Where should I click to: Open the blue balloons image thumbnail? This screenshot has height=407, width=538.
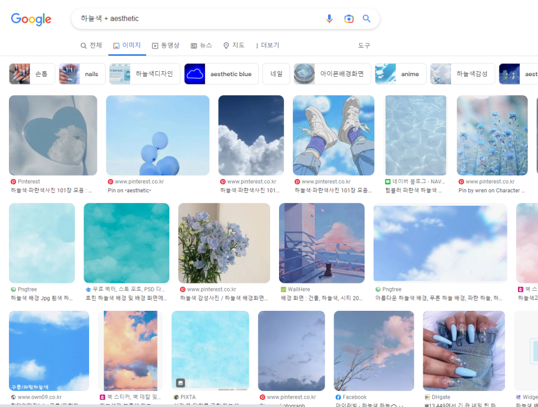tap(158, 135)
